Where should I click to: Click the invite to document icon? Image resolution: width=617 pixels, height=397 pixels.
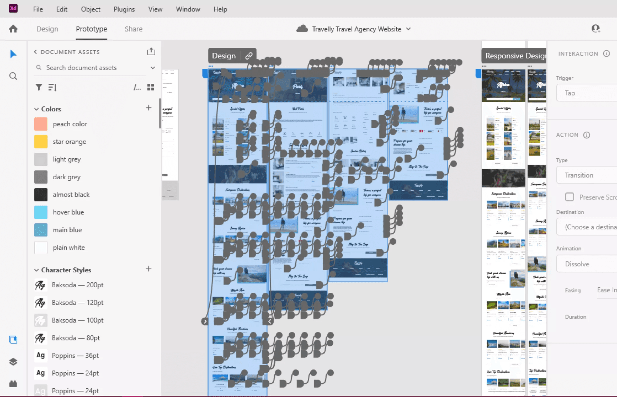(596, 29)
